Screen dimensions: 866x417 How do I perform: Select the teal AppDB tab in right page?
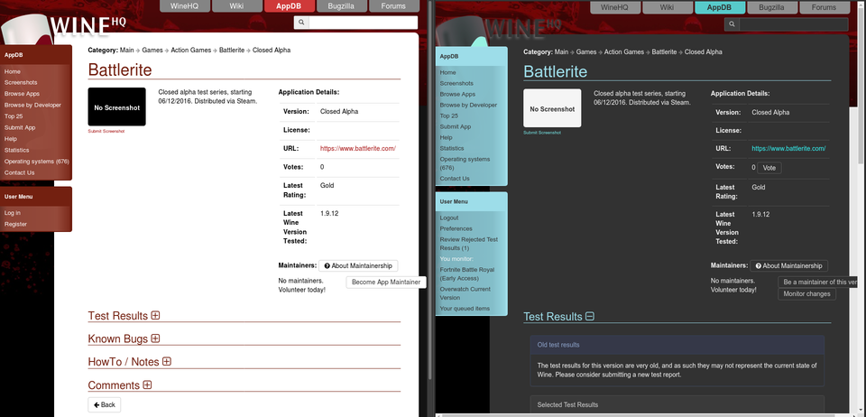[720, 7]
